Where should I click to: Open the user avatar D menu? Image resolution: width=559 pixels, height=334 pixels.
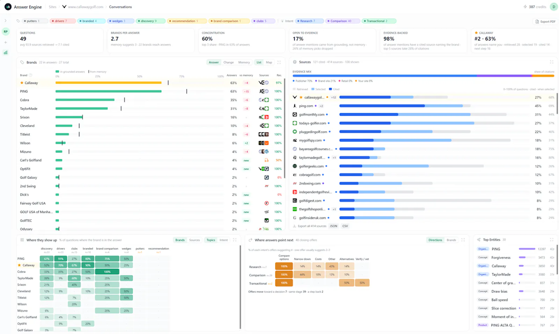553,7
